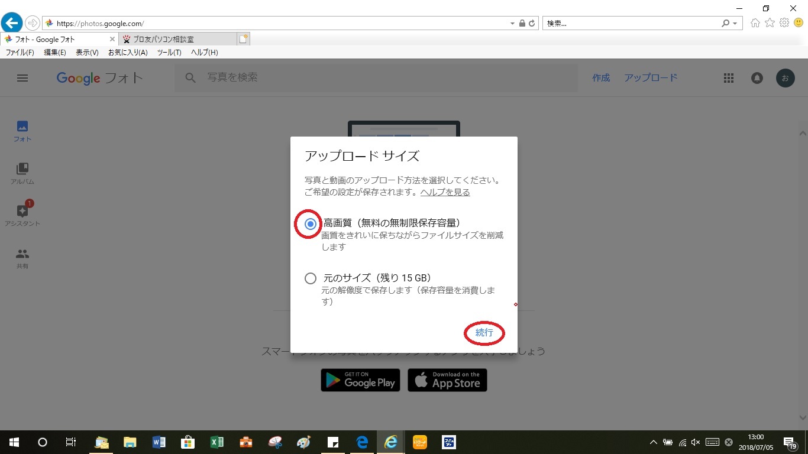Screen dimensions: 808x454
Task: Click the padlock security icon
Action: [522, 24]
